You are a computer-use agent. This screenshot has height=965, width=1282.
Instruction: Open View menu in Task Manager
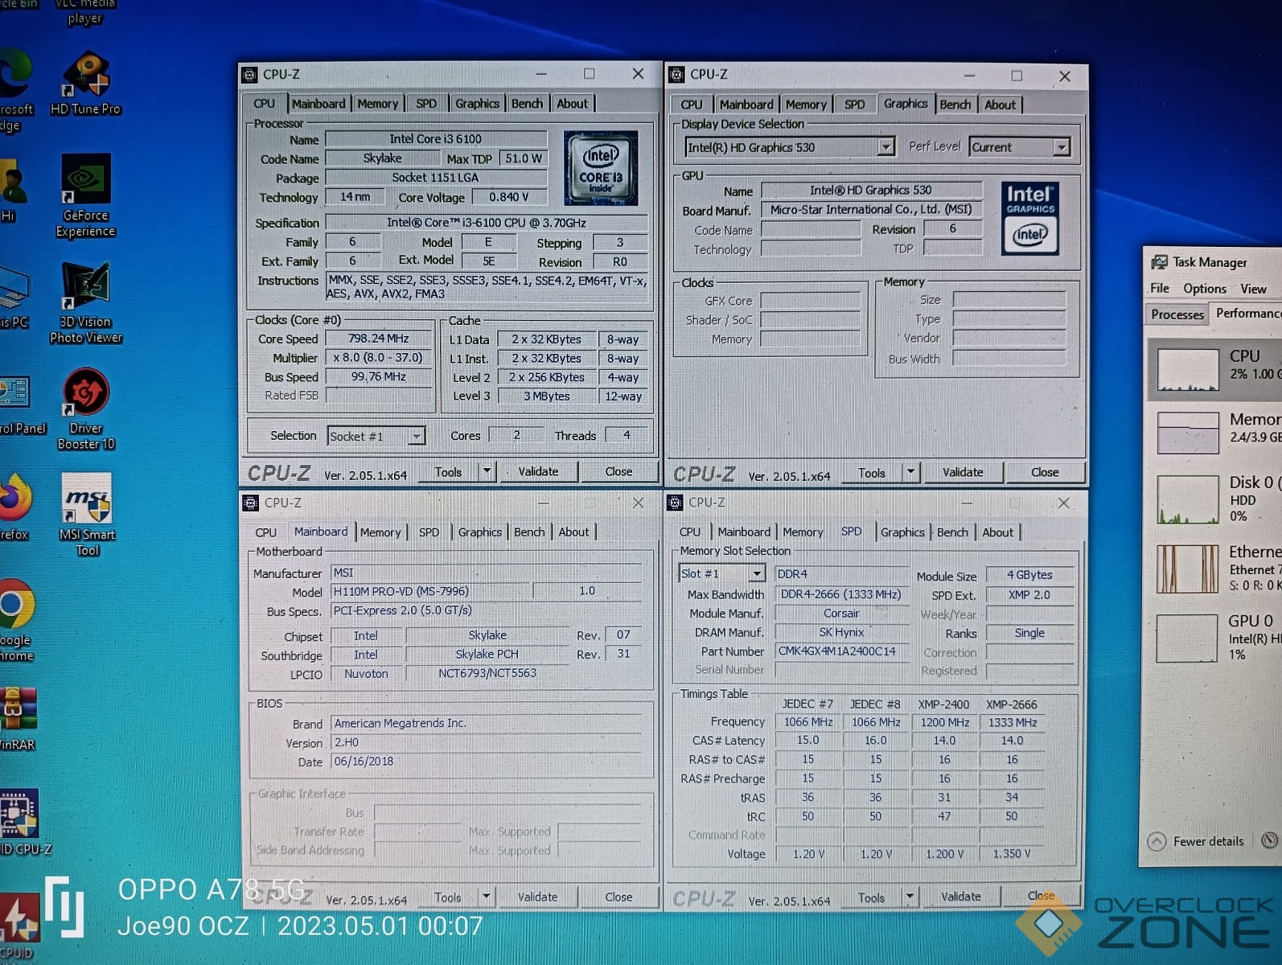[1253, 289]
